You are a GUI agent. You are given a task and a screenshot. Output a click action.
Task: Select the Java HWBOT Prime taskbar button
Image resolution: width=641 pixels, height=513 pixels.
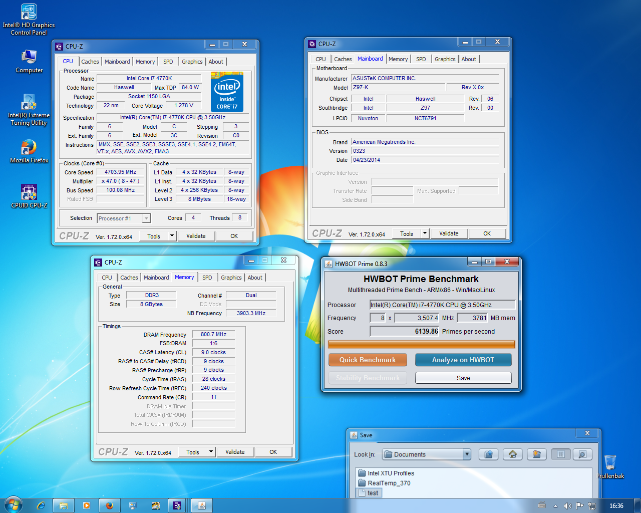202,505
